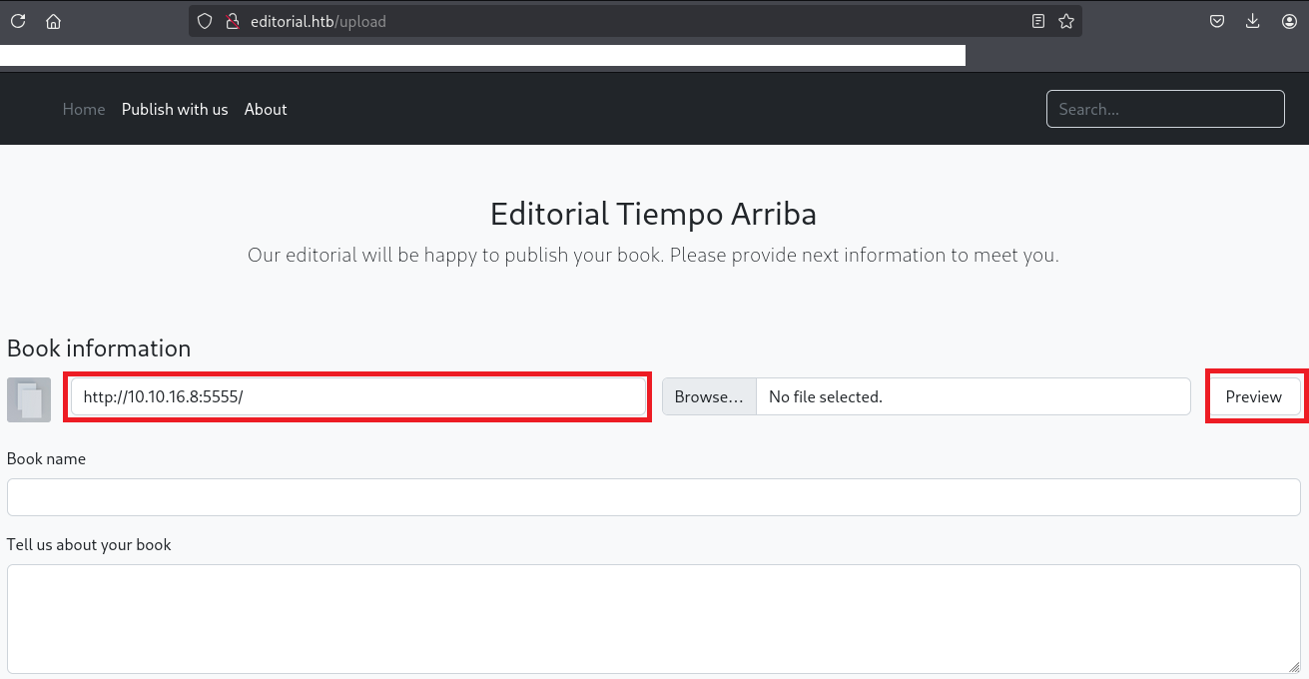The image size is (1309, 679).
Task: Open the tracking protection shield icon
Action: point(205,21)
